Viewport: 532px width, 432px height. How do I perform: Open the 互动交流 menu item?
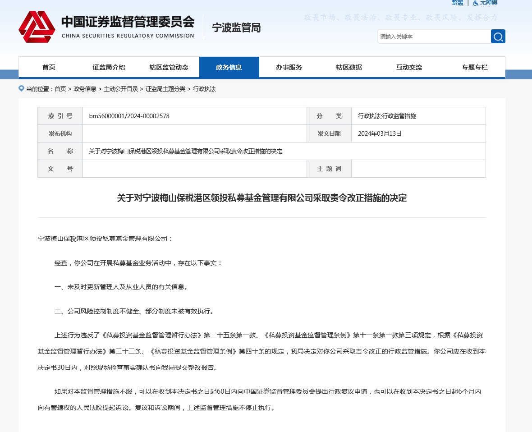click(409, 67)
